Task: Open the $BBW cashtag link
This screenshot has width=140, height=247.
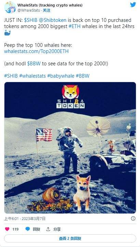Action: (x=34, y=64)
